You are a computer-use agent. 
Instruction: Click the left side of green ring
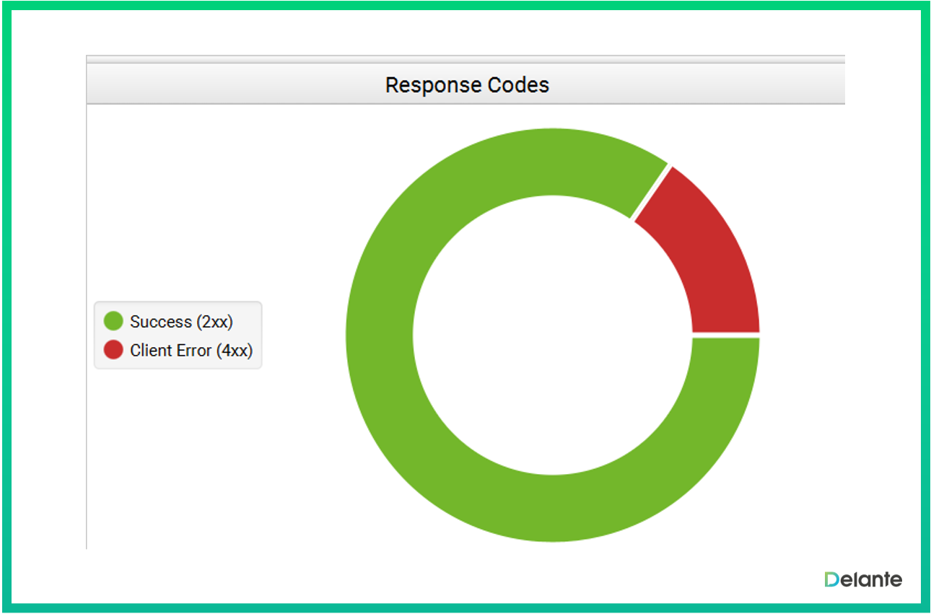[x=380, y=335]
